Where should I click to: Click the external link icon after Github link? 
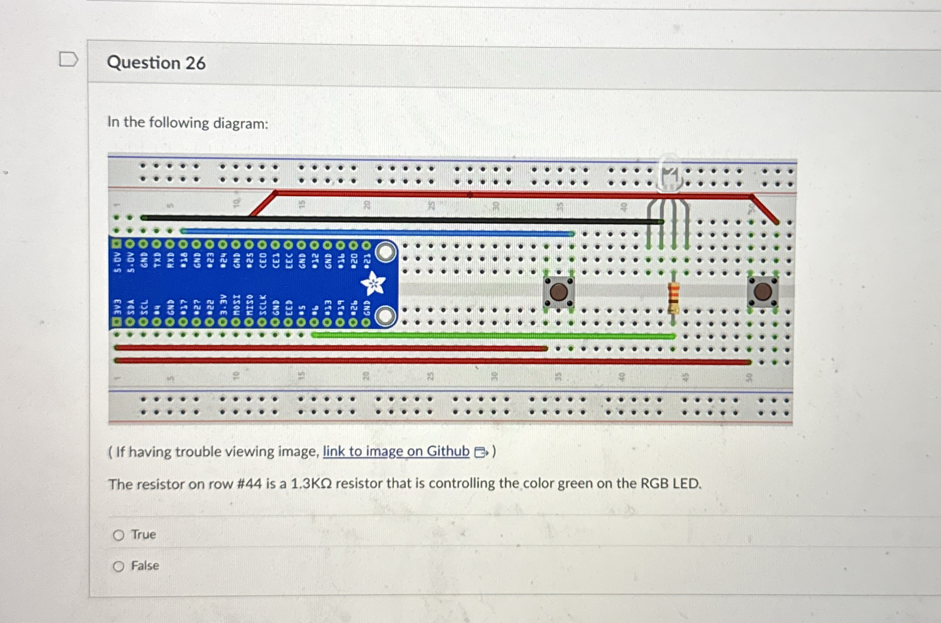click(480, 452)
